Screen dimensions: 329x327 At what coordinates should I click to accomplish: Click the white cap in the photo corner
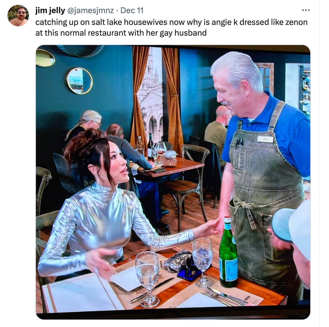[292, 228]
